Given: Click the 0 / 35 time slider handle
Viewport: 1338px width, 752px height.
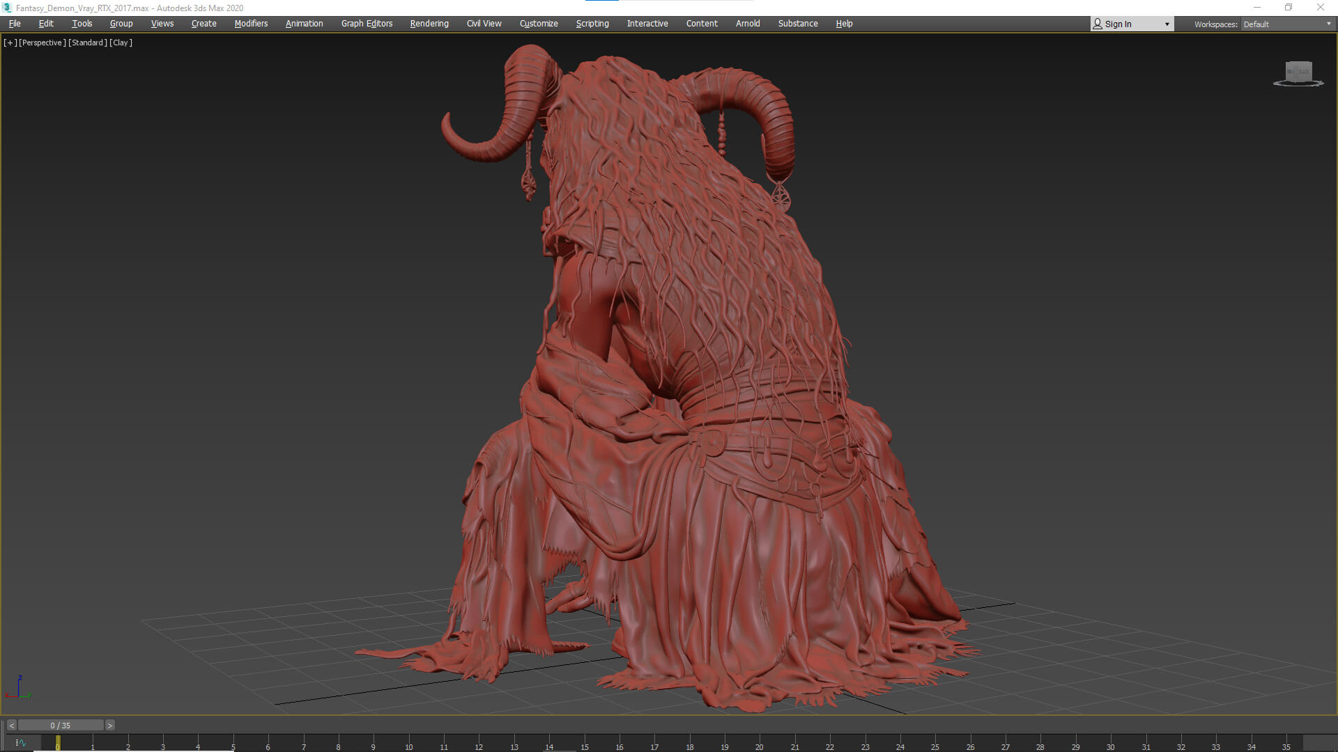Looking at the screenshot, I should [61, 726].
